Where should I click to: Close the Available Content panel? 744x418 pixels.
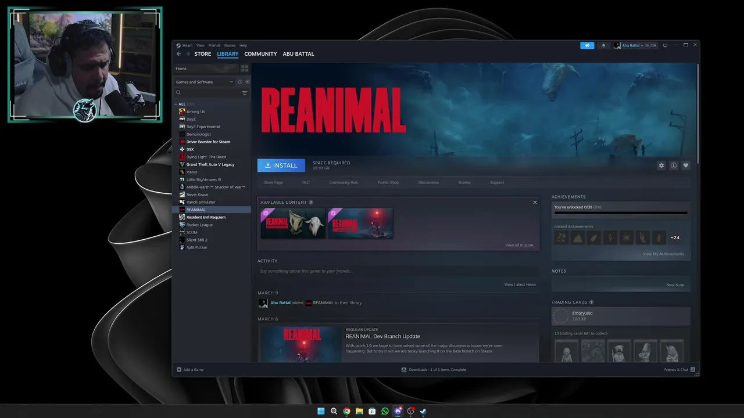[x=535, y=202]
